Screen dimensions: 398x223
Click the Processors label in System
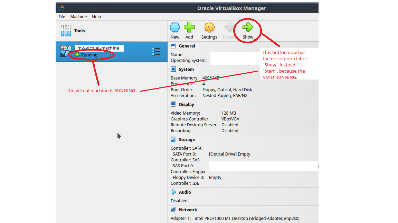click(181, 84)
